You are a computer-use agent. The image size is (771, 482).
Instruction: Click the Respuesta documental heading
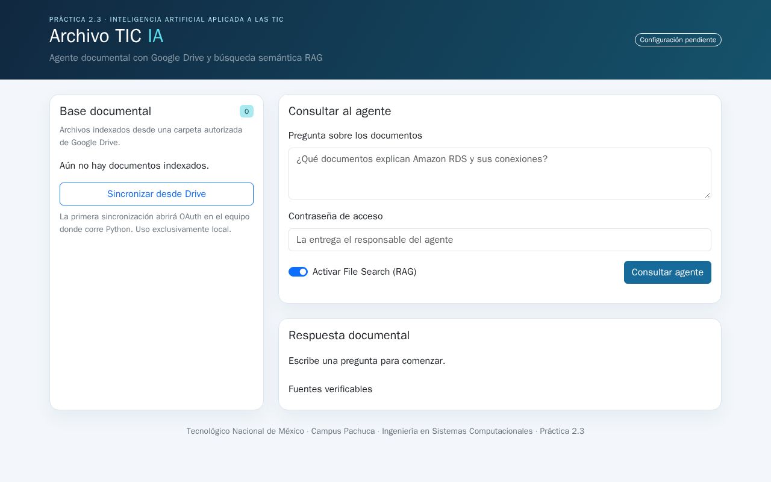click(349, 336)
